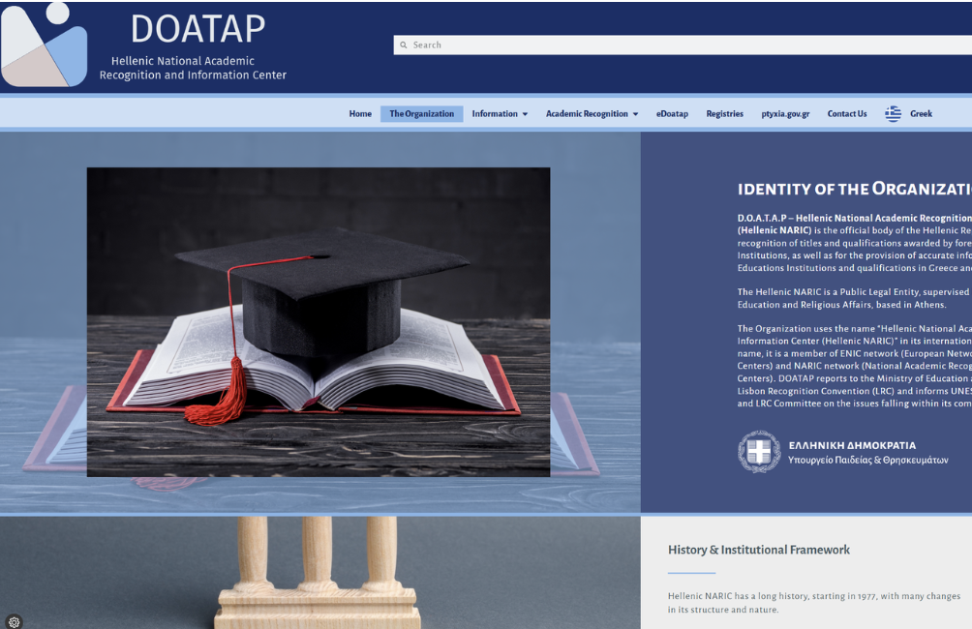Visit the ptyxia.gov.gr link
Viewport: 972px width, 629px height.
(785, 114)
